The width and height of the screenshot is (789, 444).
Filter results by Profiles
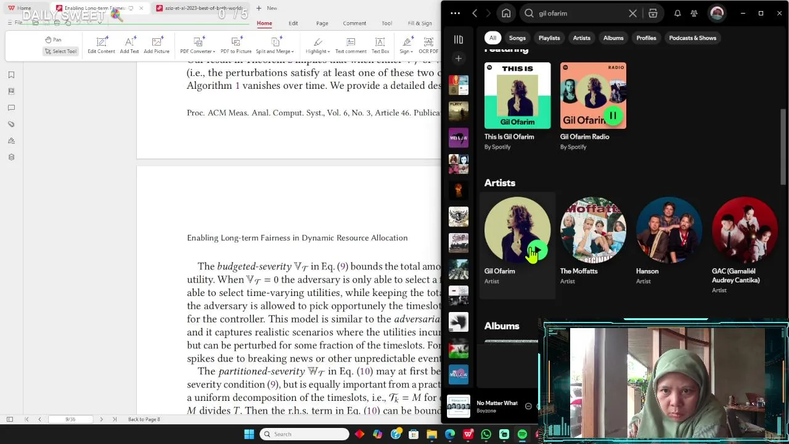(x=646, y=38)
